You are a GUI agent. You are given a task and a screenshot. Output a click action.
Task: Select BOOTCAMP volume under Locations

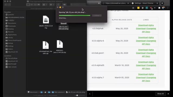click(11, 64)
